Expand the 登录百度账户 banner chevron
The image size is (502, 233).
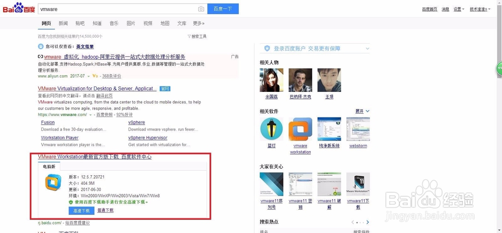[367, 49]
